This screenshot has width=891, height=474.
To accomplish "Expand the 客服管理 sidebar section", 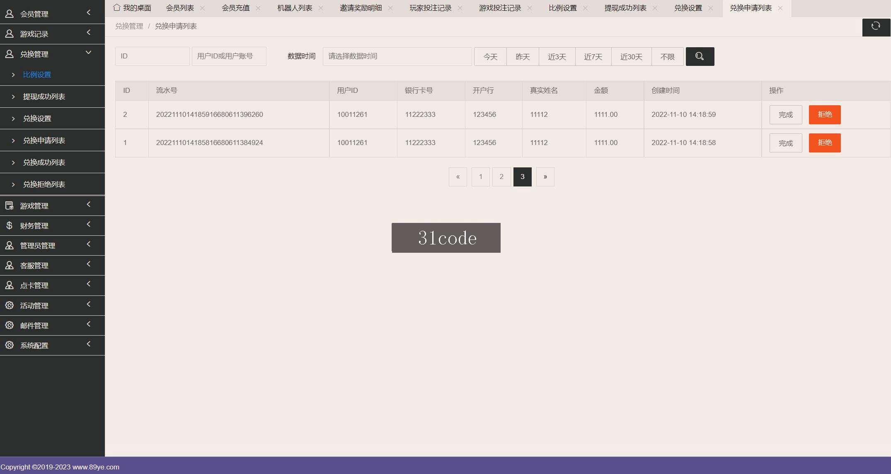I will (52, 266).
